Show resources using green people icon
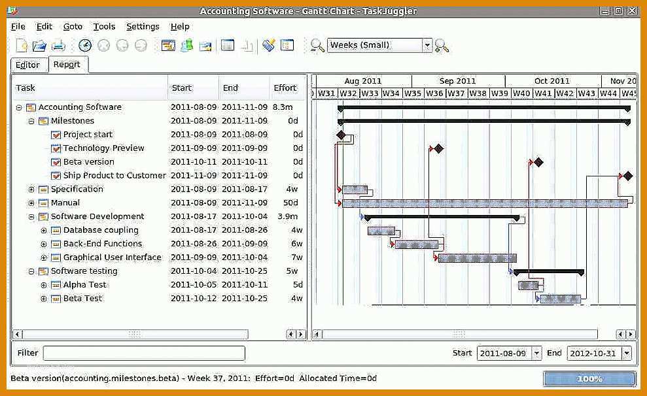Screen dimensions: 647x396 (187, 45)
